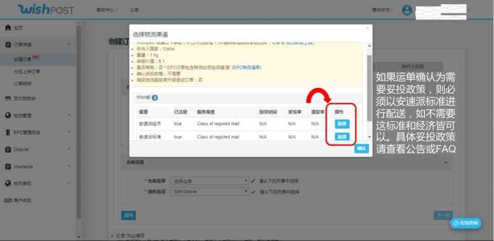This screenshot has width=494, height=241.
Task: Open the Self-Deliver pickup option dropdown
Action: point(209,192)
